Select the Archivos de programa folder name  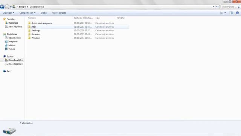tap(42, 23)
